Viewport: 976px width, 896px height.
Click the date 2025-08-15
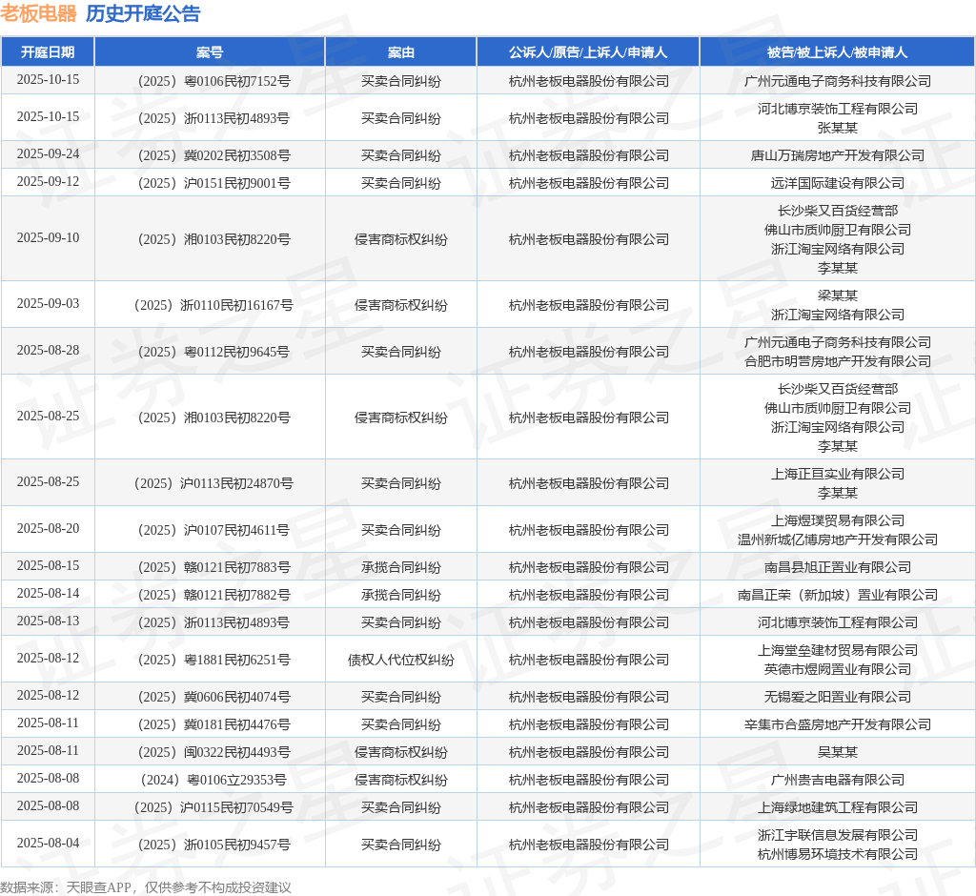pos(48,565)
